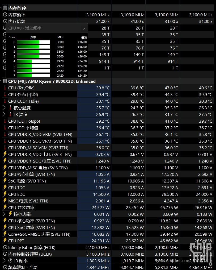Click clock icon for 频率限制 - 全局
Screen dimensions: 216x270
(x=5, y=267)
